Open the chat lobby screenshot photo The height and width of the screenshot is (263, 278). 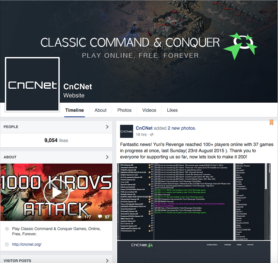click(194, 201)
